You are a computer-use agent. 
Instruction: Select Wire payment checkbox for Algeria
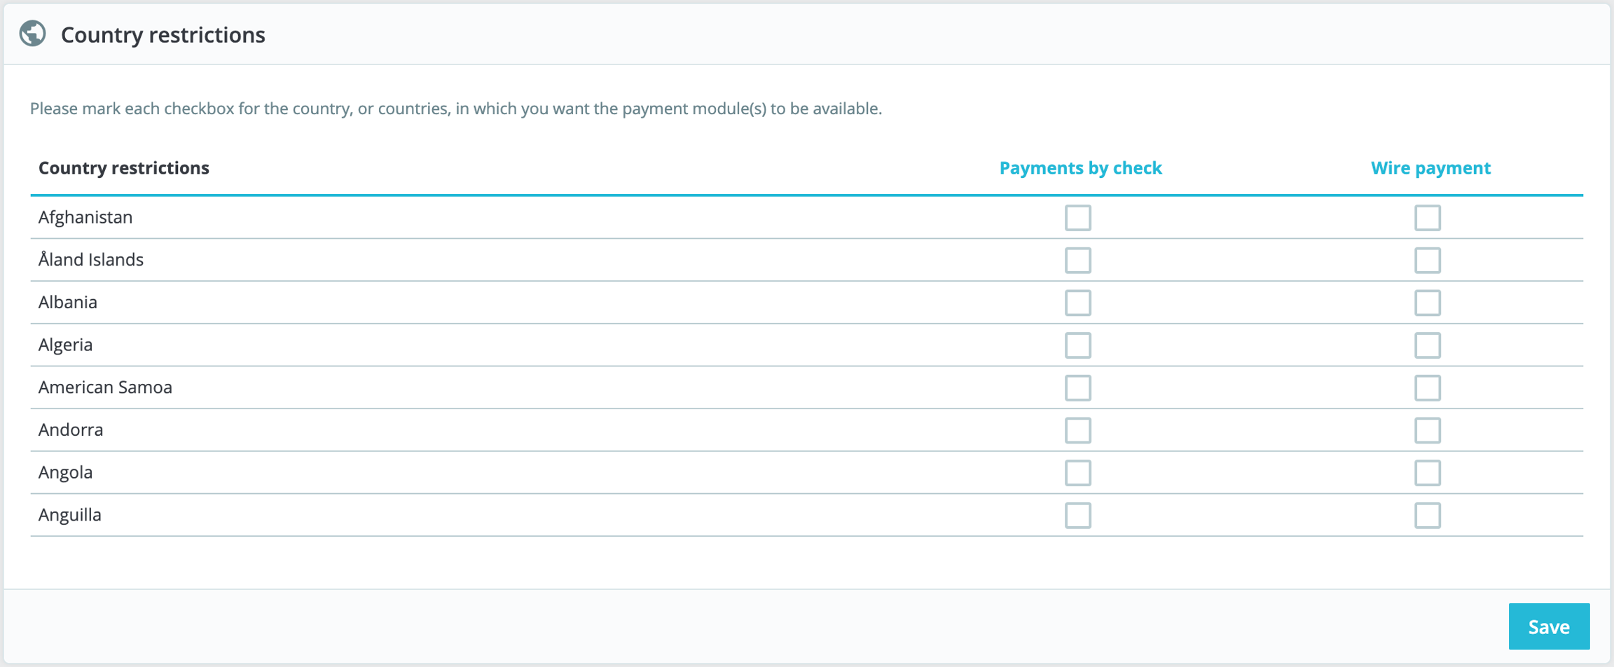pos(1427,345)
